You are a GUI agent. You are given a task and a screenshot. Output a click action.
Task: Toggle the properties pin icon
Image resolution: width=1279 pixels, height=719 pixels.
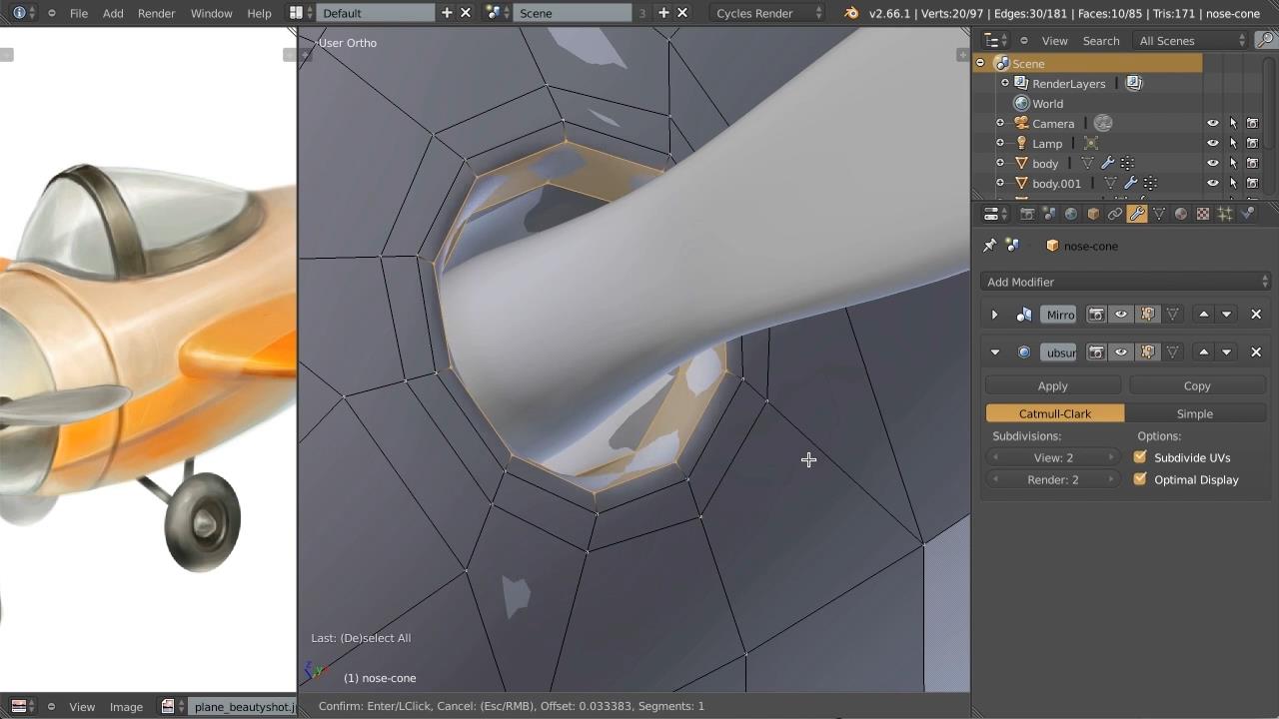click(990, 246)
